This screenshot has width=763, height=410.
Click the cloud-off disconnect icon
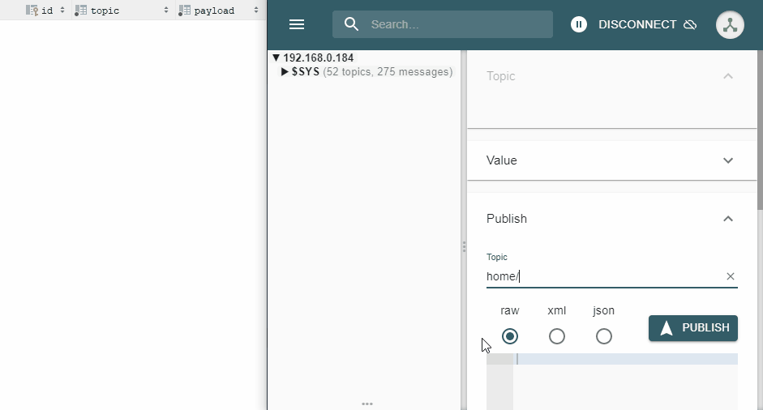point(690,24)
